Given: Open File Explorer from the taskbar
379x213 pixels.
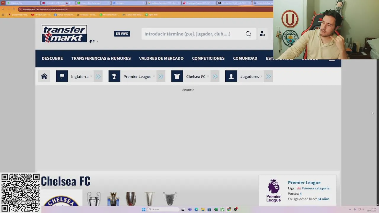Looking at the screenshot, I should coord(203,209).
